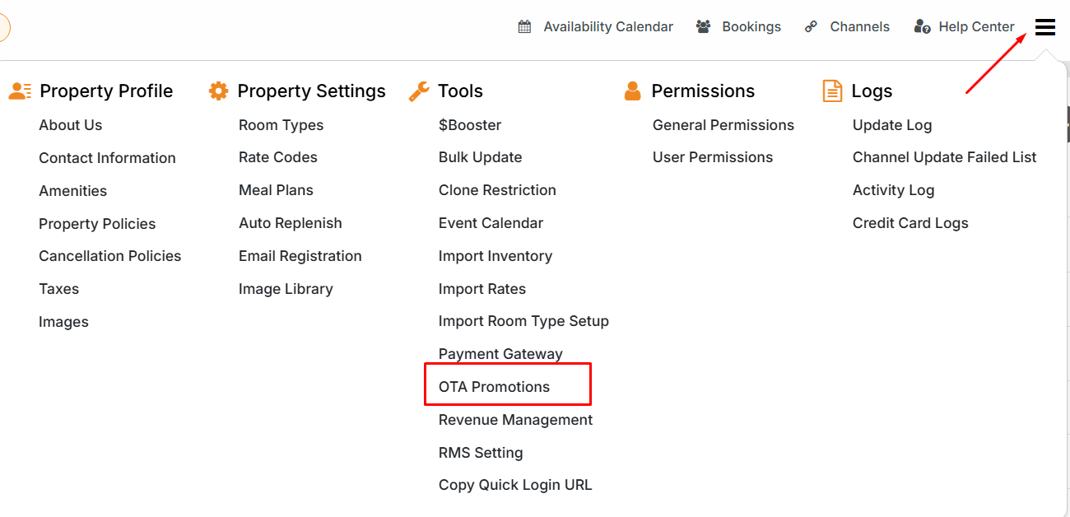Click the Property Settings gear icon
The height and width of the screenshot is (517, 1070).
(218, 91)
